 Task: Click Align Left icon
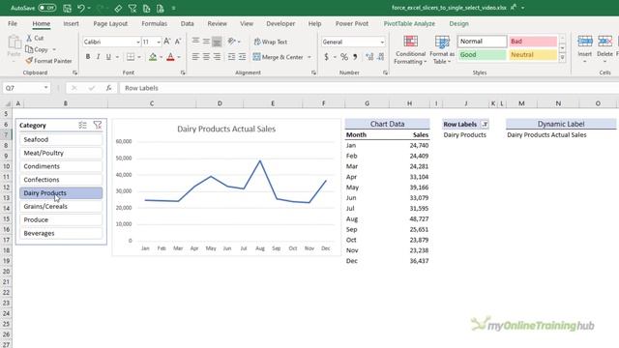tap(195, 57)
